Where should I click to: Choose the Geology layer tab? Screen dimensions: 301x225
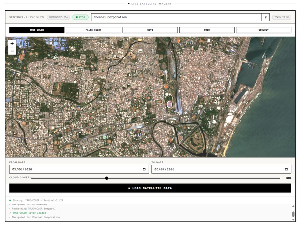coord(264,30)
